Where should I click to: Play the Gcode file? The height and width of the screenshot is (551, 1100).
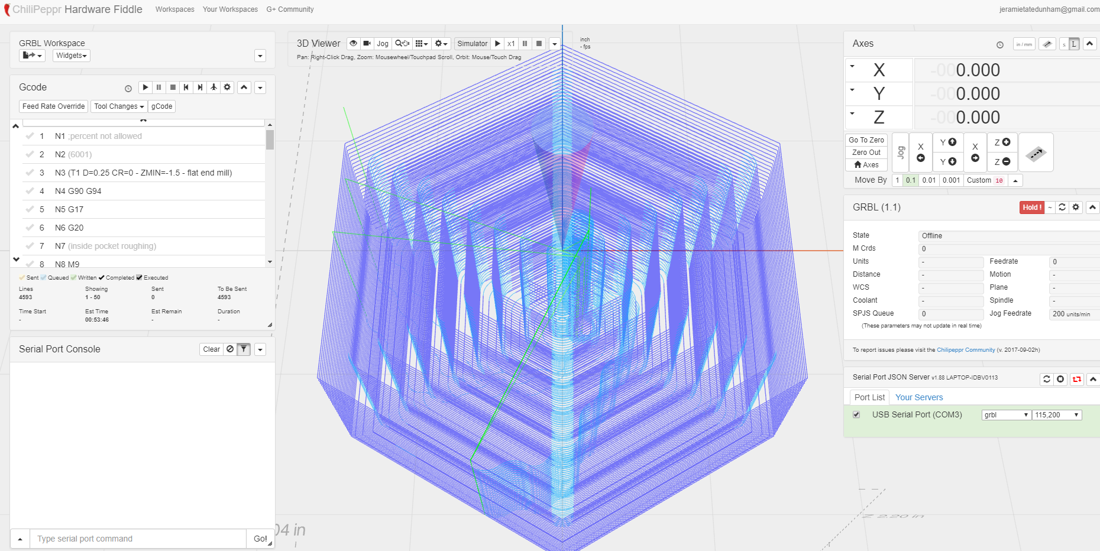[145, 87]
